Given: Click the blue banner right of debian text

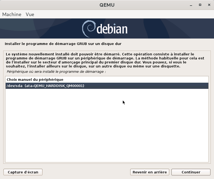Looking at the screenshot, I should tap(171, 28).
